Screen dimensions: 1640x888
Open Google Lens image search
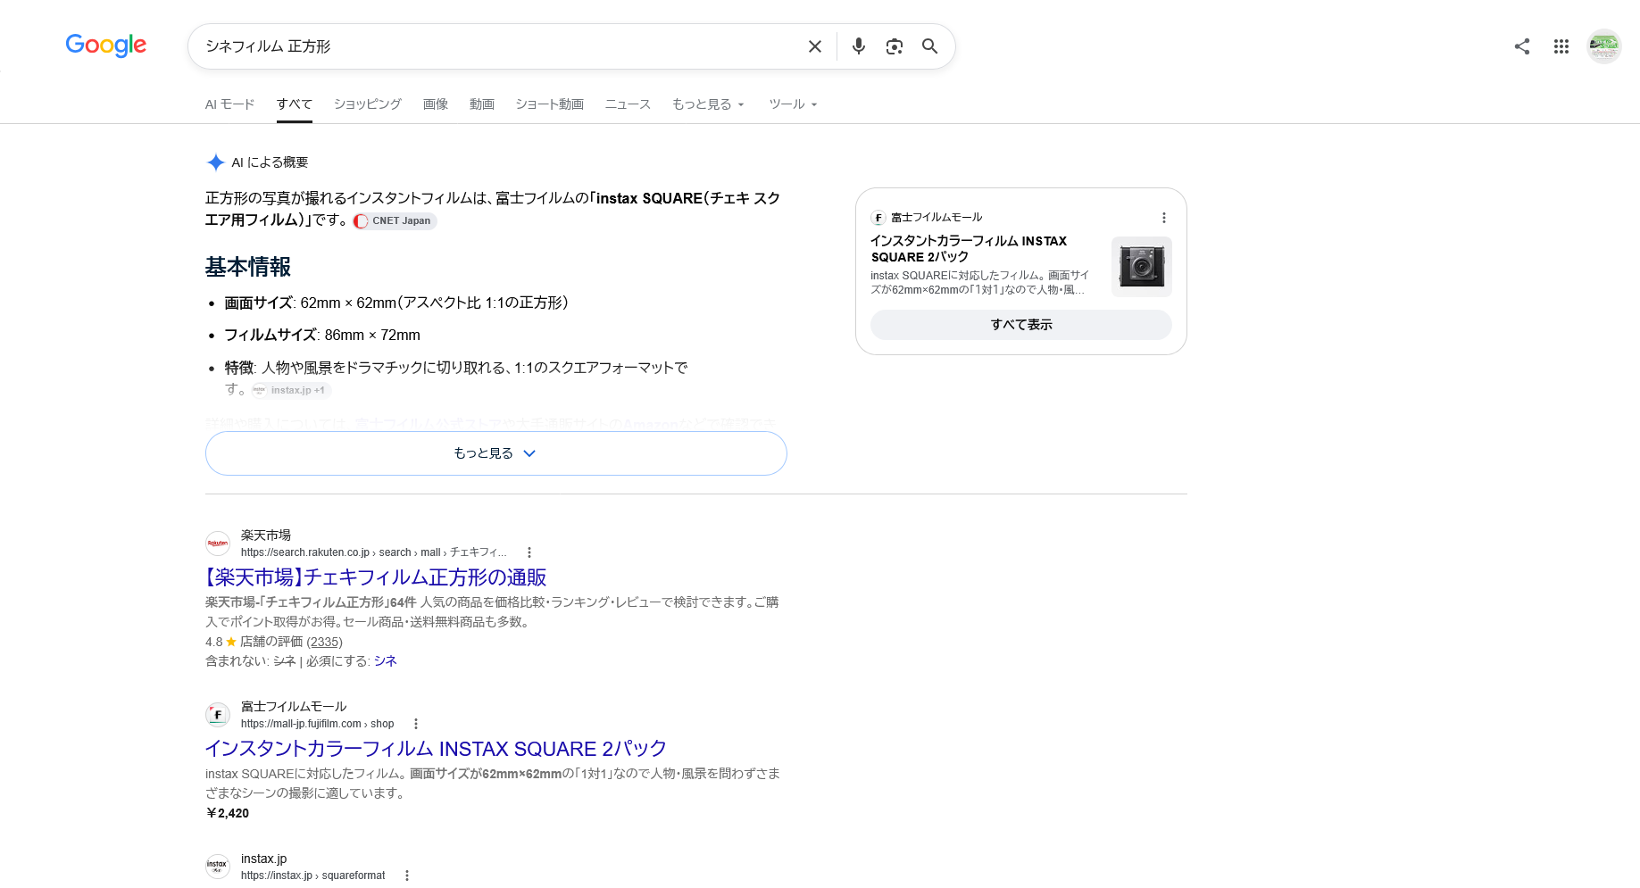pos(895,46)
